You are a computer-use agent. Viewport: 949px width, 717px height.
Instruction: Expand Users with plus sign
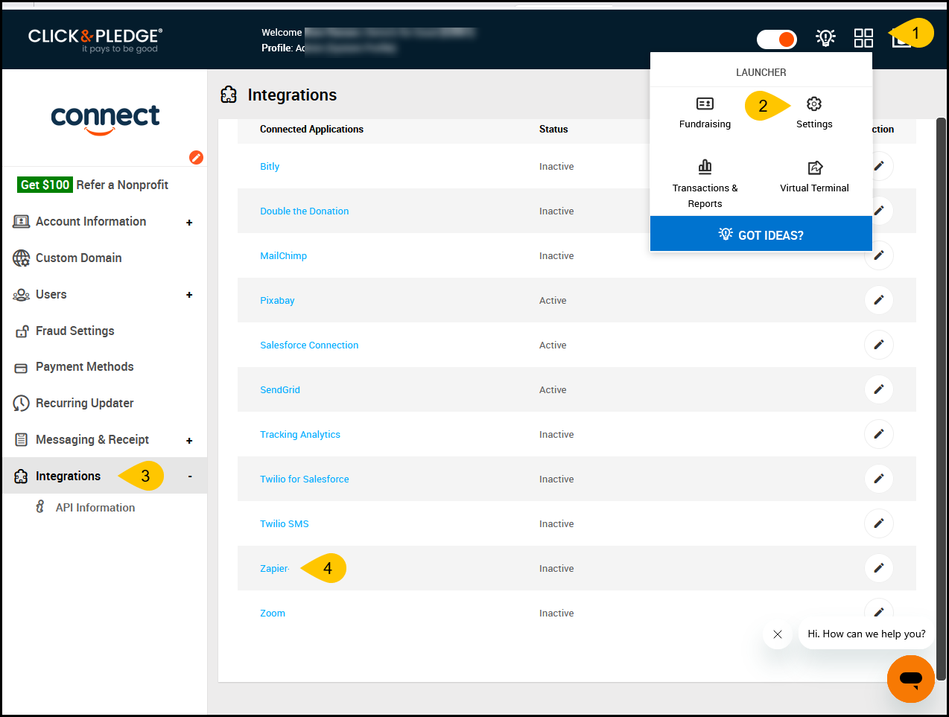pyautogui.click(x=189, y=295)
